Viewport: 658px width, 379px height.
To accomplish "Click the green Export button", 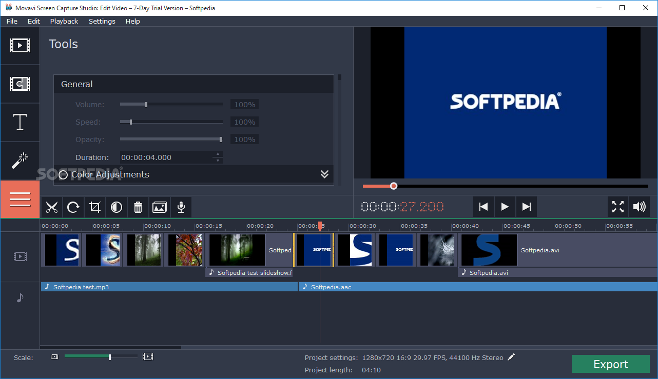I will 610,364.
